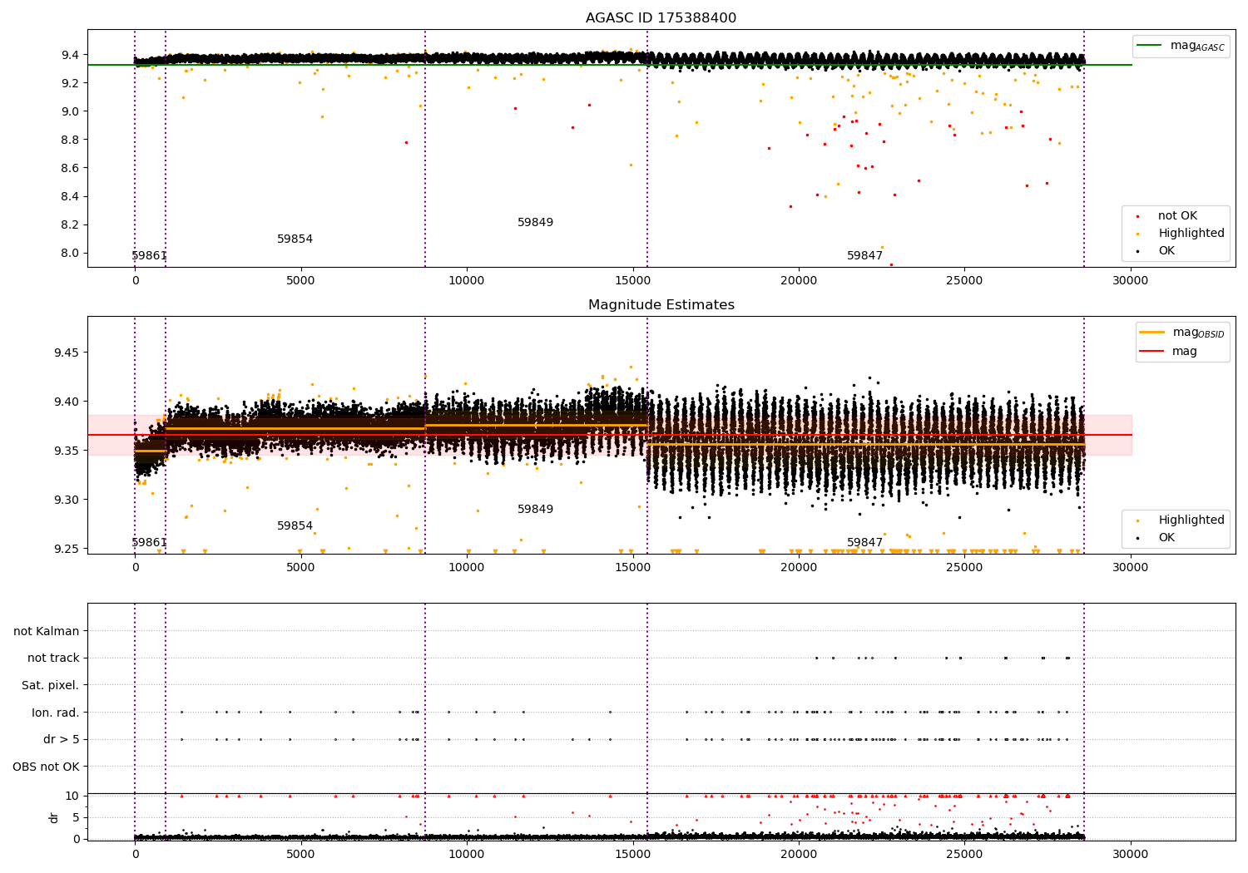Click the 59849 label in Magnitude Estimates plot
Screen dimensions: 1248x873
(x=535, y=510)
